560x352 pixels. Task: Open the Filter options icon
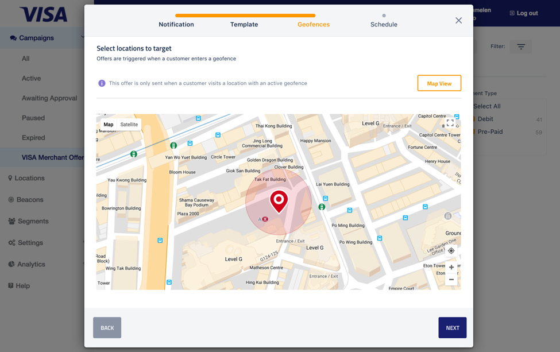tap(521, 47)
